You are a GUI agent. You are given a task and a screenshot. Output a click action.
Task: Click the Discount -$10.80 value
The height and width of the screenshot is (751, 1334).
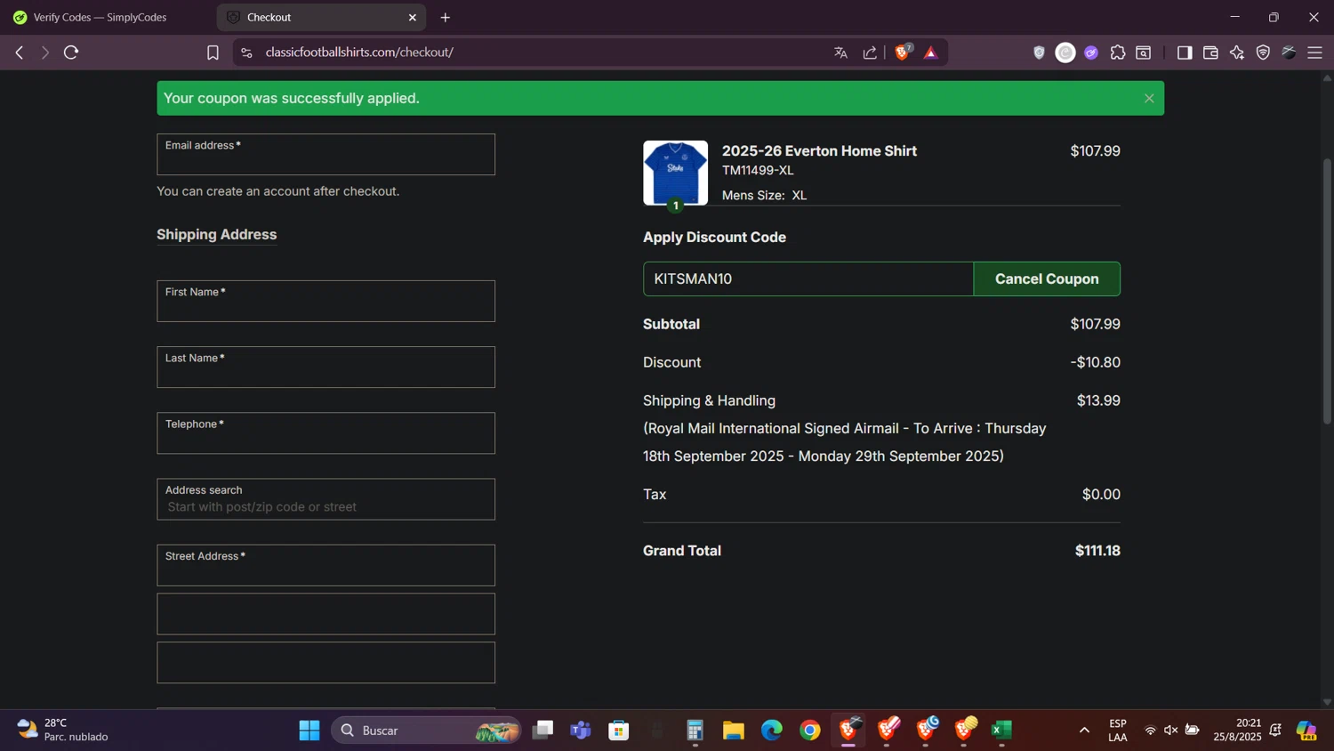tap(1095, 362)
